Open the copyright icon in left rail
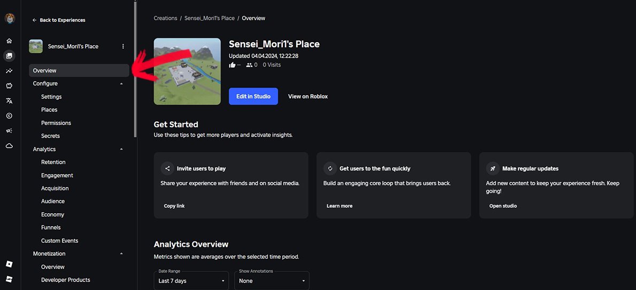The width and height of the screenshot is (636, 290). tap(9, 116)
